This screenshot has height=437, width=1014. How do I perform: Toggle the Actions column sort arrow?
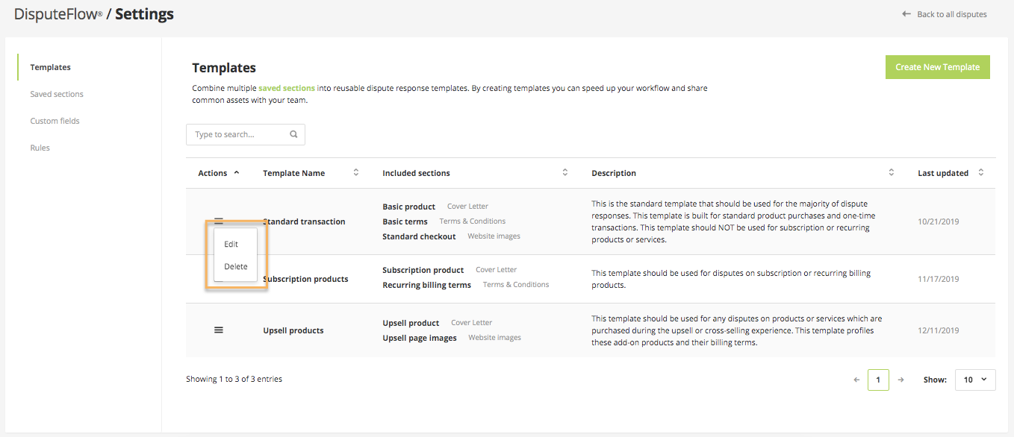[237, 173]
